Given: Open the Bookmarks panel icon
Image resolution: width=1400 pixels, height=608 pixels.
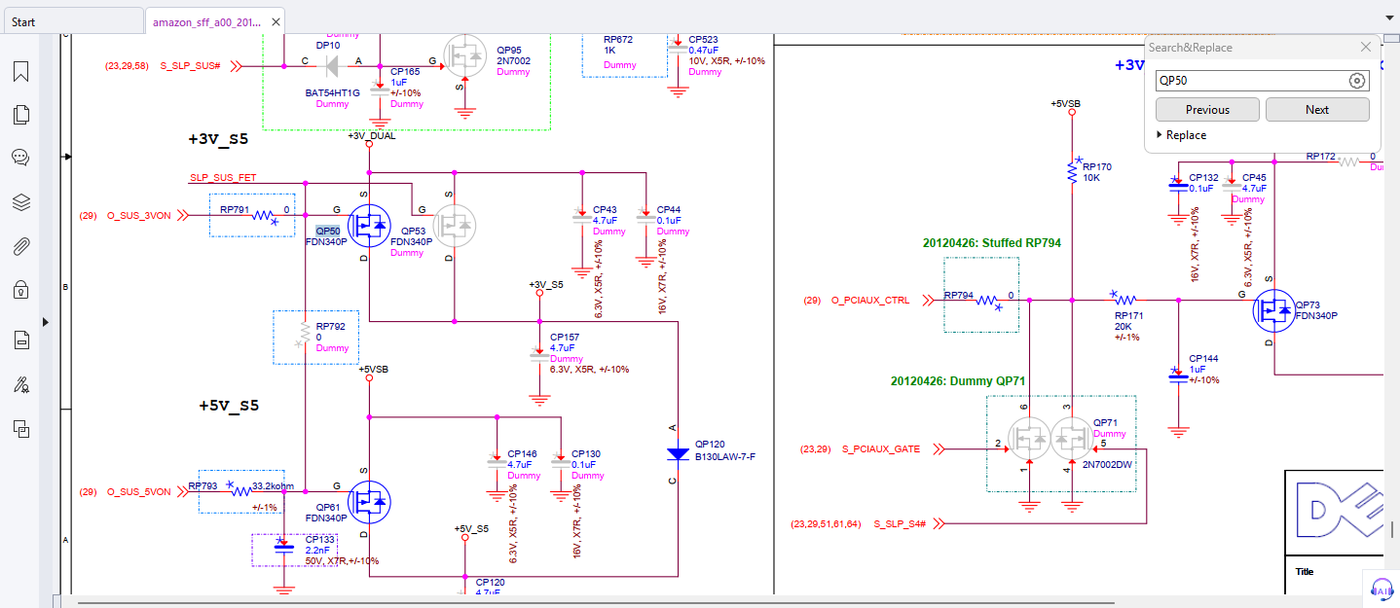Looking at the screenshot, I should click(x=20, y=71).
